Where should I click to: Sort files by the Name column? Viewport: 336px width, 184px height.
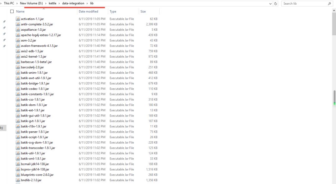21,11
